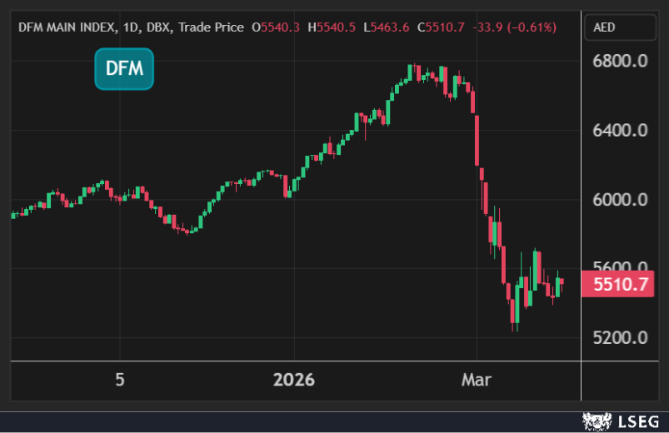This screenshot has height=433, width=669.
Task: Click the 5200.0 price axis label
Action: tap(620, 338)
